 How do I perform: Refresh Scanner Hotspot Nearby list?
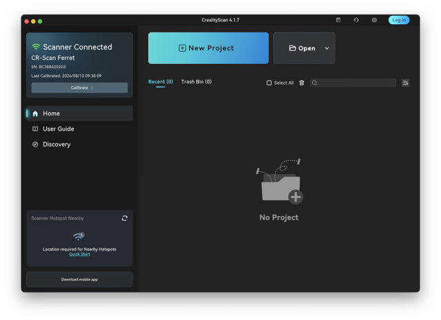(x=125, y=218)
